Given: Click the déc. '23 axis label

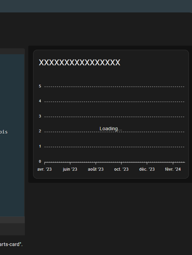Looking at the screenshot, I should point(147,169).
